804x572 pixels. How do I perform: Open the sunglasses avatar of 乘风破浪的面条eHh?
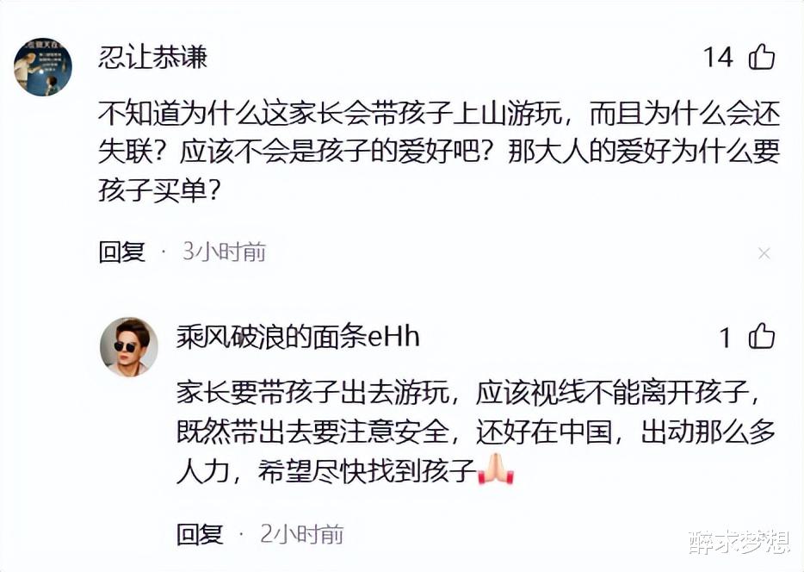pyautogui.click(x=129, y=347)
